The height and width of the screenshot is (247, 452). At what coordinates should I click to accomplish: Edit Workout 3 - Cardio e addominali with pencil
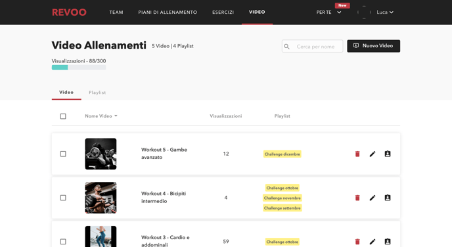click(373, 242)
